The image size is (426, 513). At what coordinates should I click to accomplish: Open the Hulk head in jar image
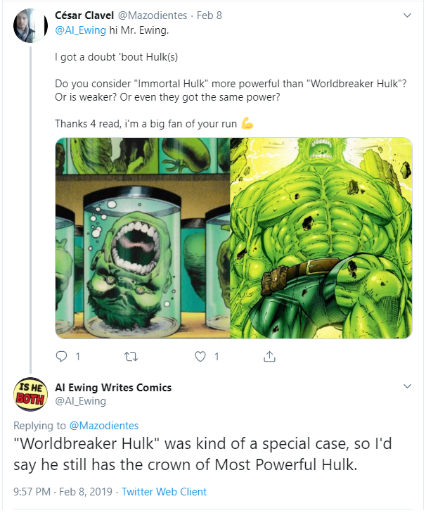click(x=143, y=238)
